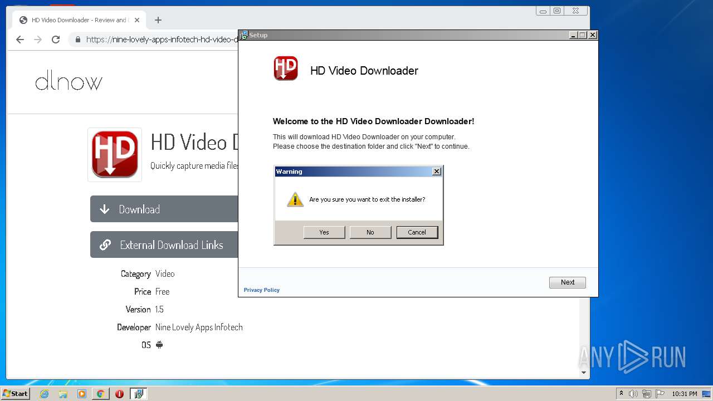Click the yellow warning triangle icon
713x401 pixels.
coord(295,199)
